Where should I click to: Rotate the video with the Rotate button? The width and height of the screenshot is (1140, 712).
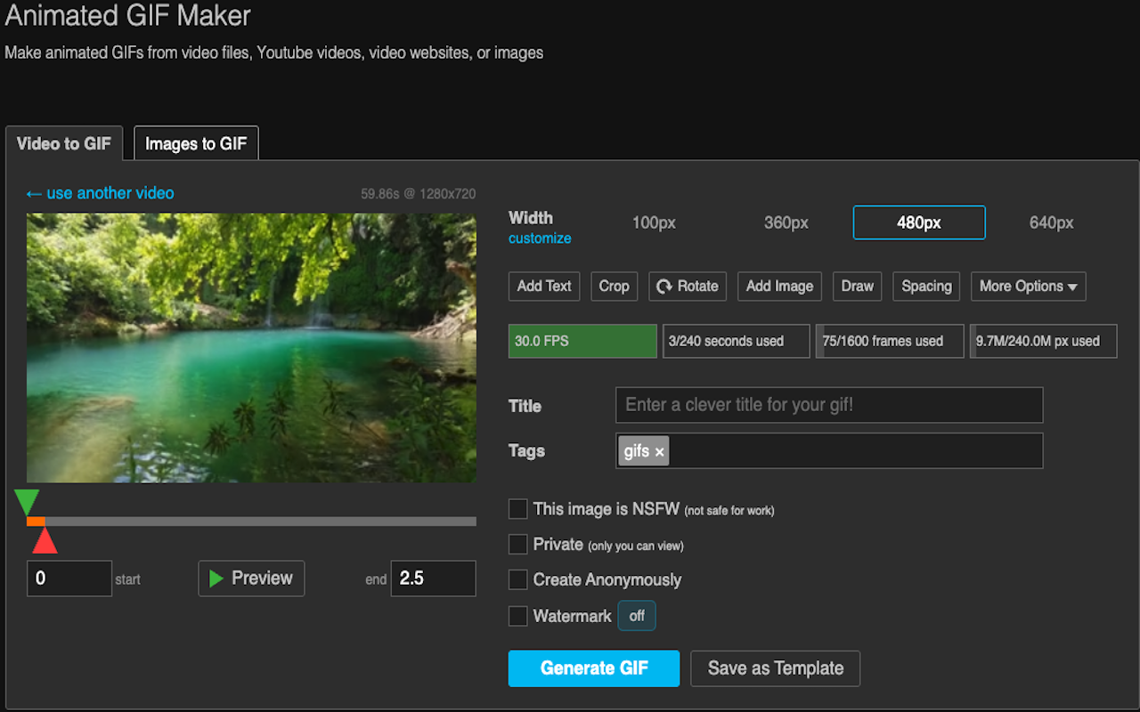tap(688, 287)
